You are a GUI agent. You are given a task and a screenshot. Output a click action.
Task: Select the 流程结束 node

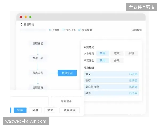click(x=38, y=87)
